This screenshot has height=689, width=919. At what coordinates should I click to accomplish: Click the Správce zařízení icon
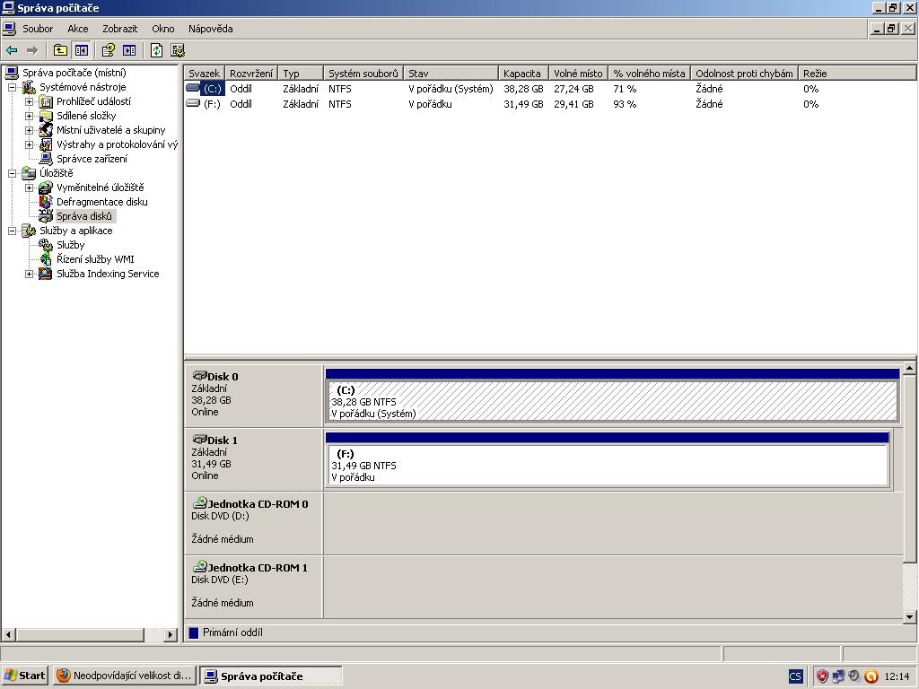(x=46, y=158)
